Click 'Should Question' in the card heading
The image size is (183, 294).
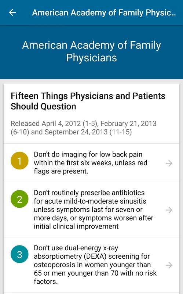coord(43,107)
